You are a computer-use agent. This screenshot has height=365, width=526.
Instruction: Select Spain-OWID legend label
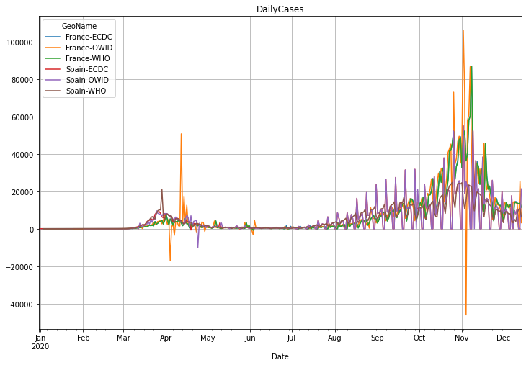click(x=87, y=80)
